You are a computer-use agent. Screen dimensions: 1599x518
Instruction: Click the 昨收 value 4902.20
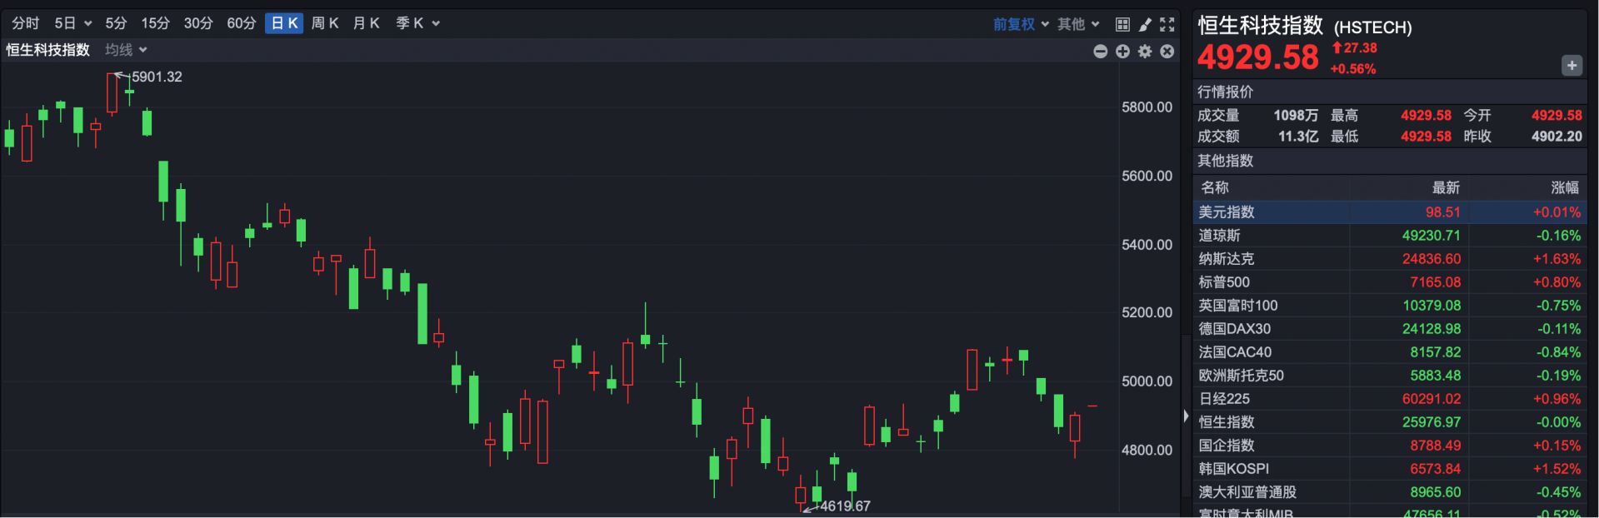[x=1557, y=137]
